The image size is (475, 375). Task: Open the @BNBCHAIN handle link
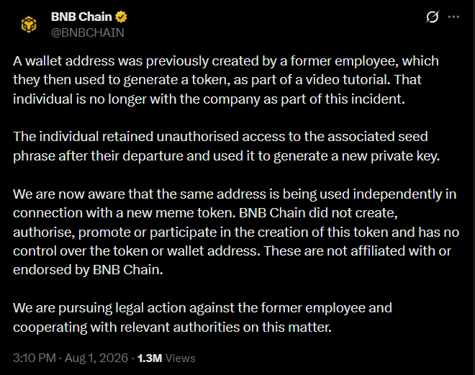click(88, 32)
